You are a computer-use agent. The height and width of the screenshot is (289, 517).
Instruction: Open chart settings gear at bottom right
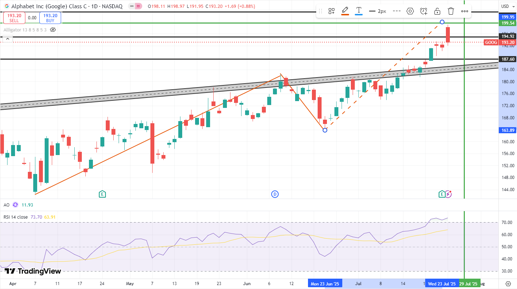click(x=508, y=284)
